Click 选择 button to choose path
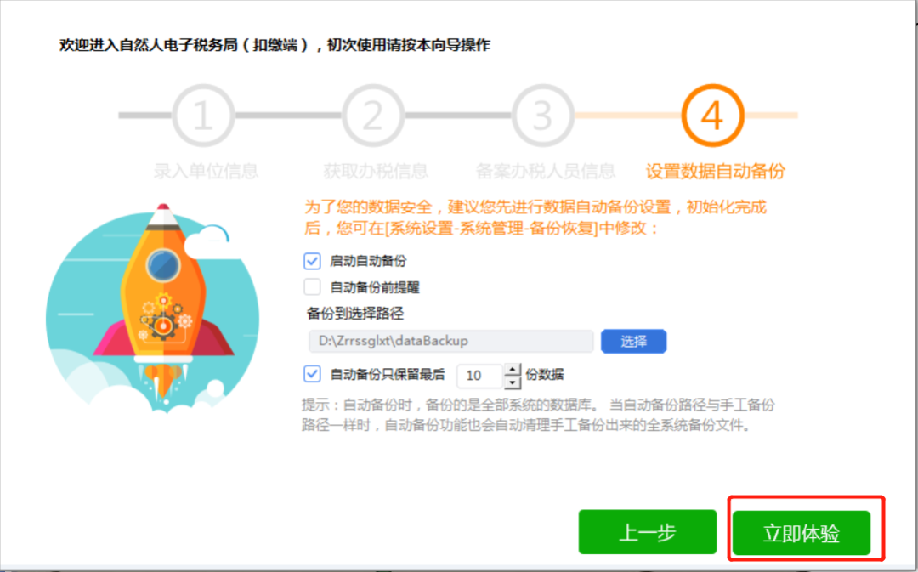Viewport: 918px width, 572px height. pyautogui.click(x=633, y=342)
